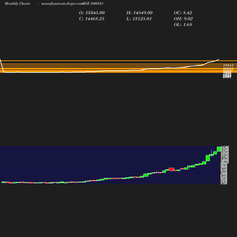Click the OL: 1.68 percentage value
This screenshot has height=237, width=237.
tap(183, 25)
